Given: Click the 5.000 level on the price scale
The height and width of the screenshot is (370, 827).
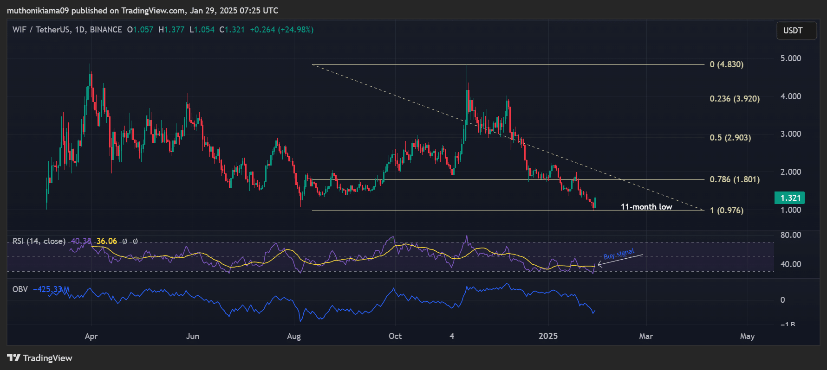Looking at the screenshot, I should 790,58.
